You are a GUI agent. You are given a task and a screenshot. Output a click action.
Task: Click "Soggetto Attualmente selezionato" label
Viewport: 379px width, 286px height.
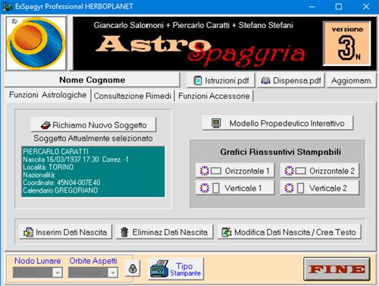coord(93,138)
